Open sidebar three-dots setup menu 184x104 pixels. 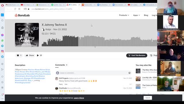[x=2, y=99]
